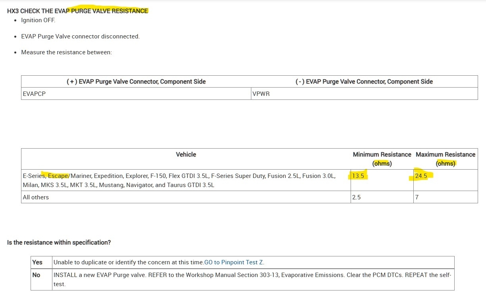The height and width of the screenshot is (300, 486).
Task: Click the Measure the resistance between text
Action: click(66, 52)
